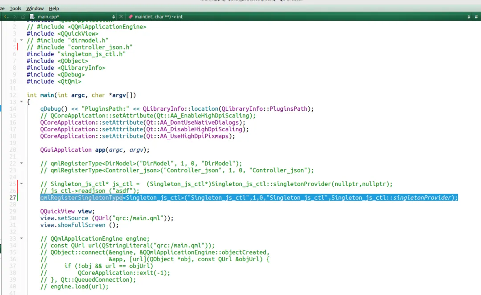Click the commented js_ctl->readjson line
The height and width of the screenshot is (295, 481).
[90, 190]
